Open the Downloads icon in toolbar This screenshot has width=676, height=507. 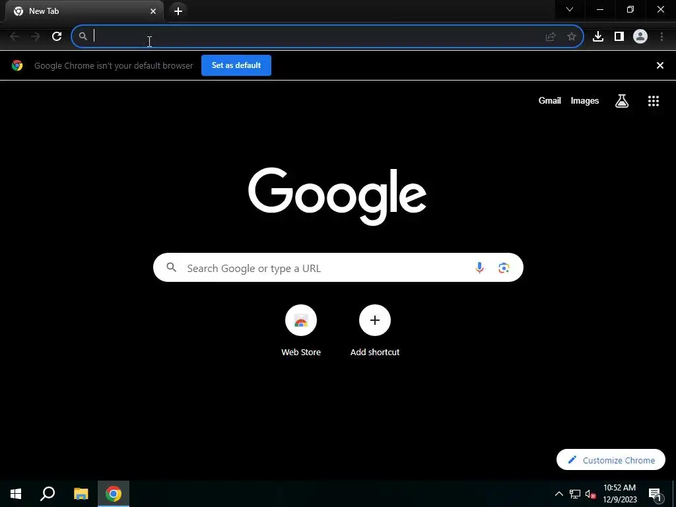coord(598,37)
